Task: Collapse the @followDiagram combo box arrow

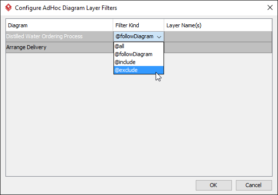Action: pyautogui.click(x=159, y=37)
